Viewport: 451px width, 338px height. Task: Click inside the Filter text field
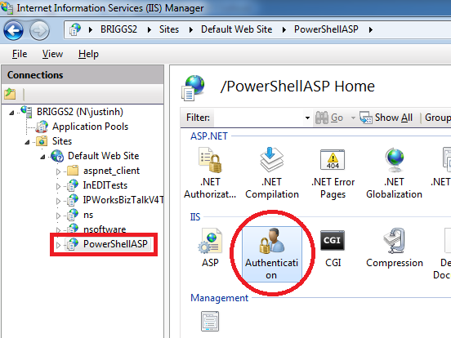(257, 118)
